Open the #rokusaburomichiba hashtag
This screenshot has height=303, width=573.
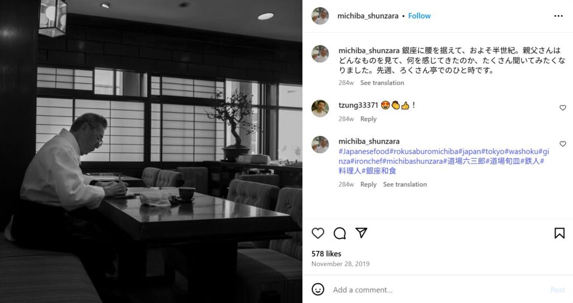[x=424, y=151]
